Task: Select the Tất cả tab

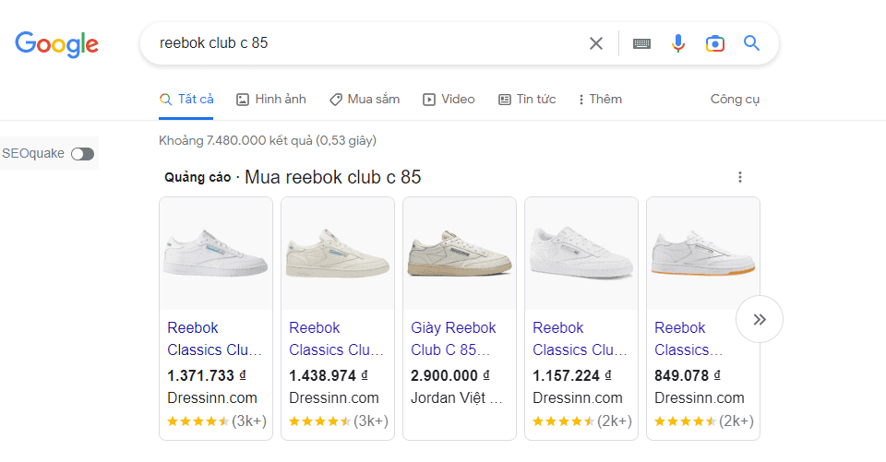Action: click(x=186, y=100)
